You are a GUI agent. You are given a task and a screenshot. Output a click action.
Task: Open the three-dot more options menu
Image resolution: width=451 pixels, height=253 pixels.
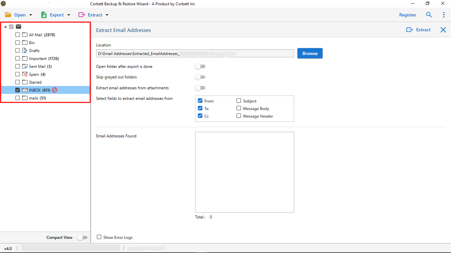pyautogui.click(x=444, y=15)
